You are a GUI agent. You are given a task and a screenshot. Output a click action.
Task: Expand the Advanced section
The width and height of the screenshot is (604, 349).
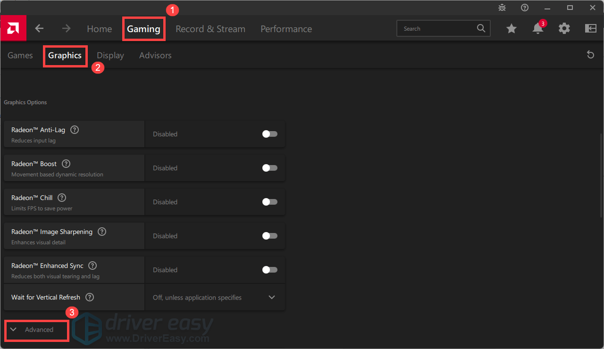[x=37, y=330]
